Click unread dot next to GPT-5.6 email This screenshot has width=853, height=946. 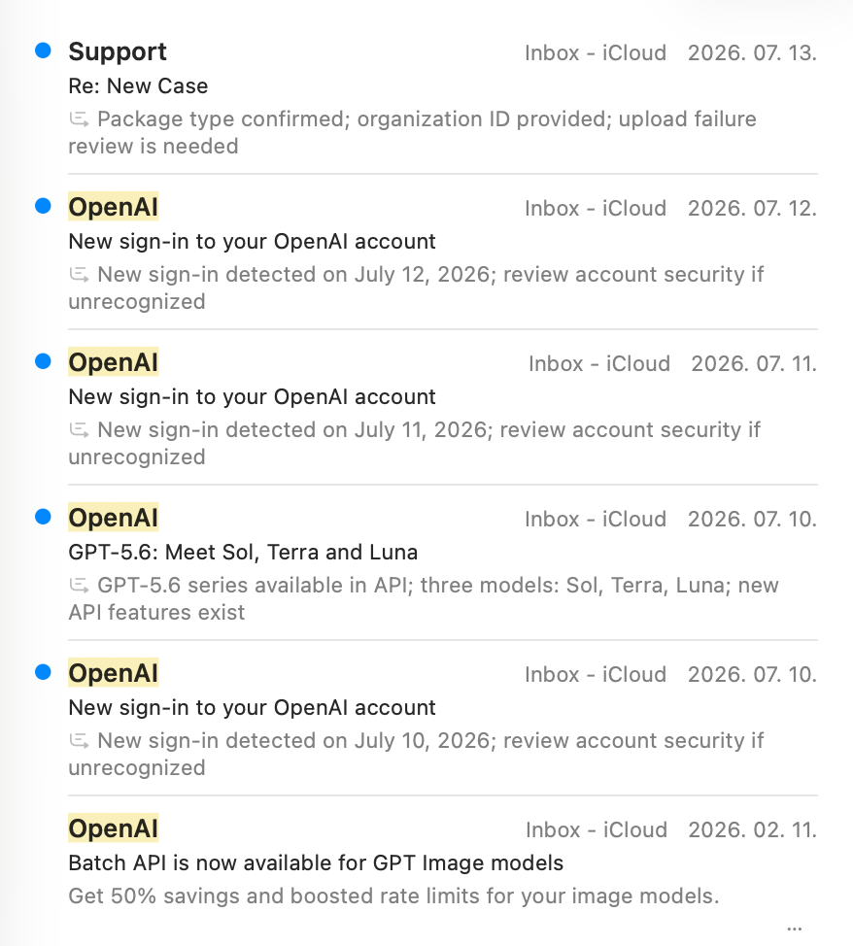click(43, 517)
